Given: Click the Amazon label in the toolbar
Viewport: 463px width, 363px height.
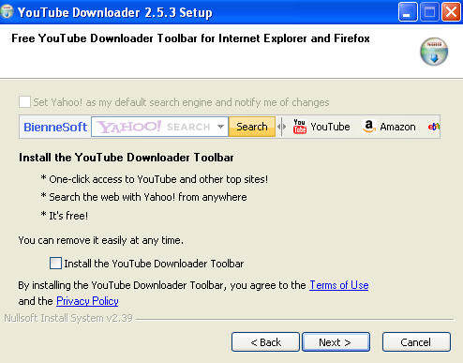Looking at the screenshot, I should tap(397, 127).
